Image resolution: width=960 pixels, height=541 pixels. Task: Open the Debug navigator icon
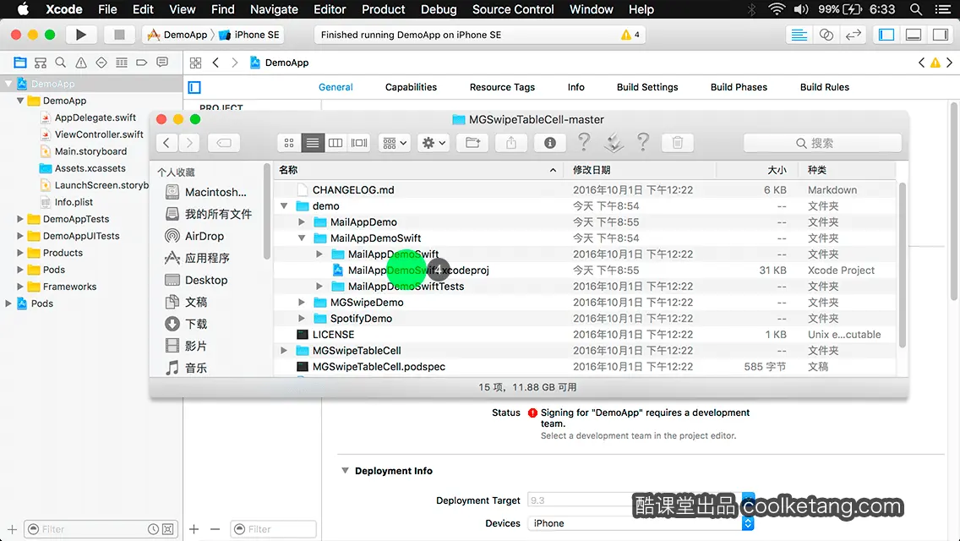pyautogui.click(x=122, y=63)
